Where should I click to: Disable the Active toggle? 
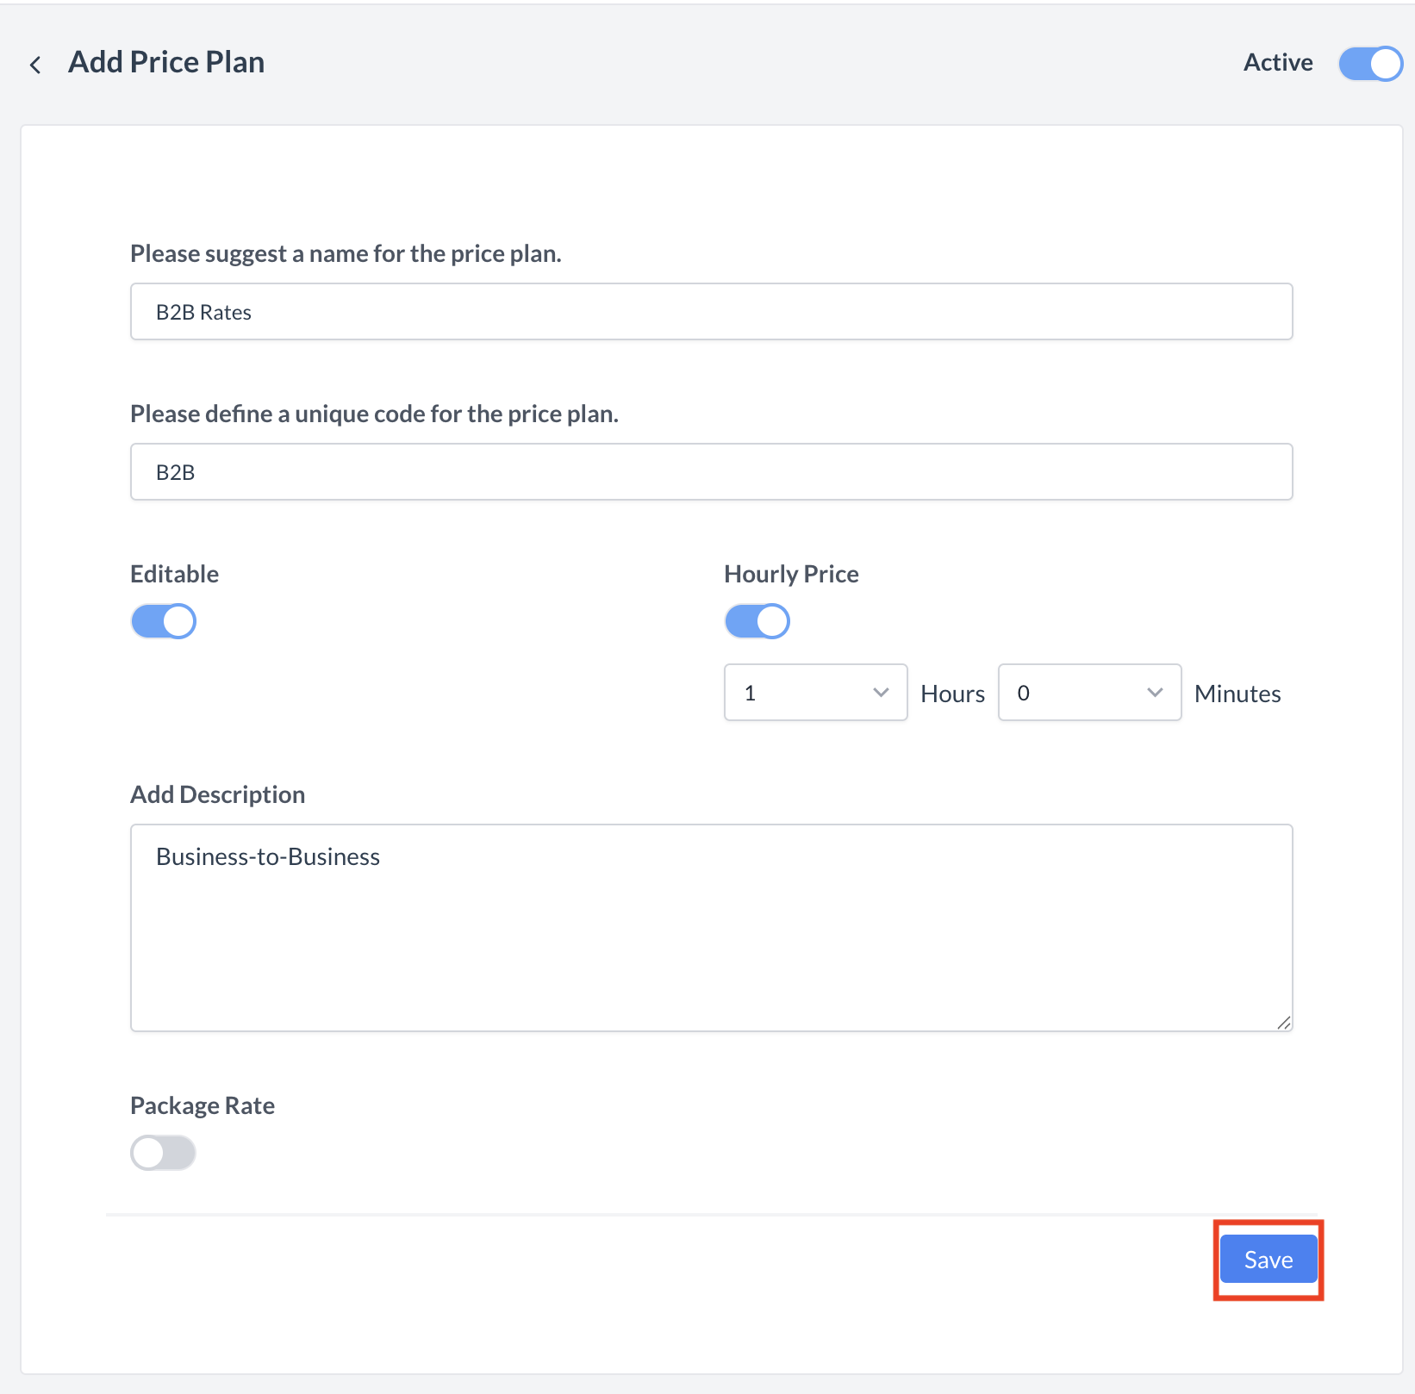1368,63
